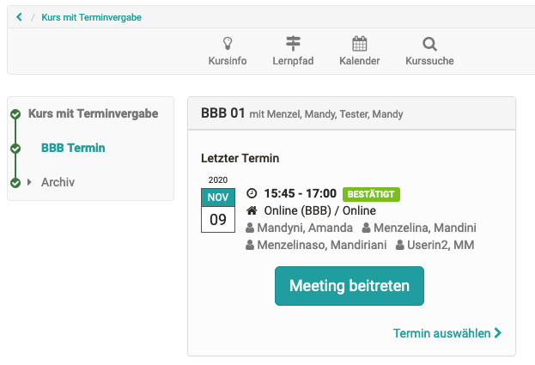
Task: Select BBB Termin in course tree
Action: 73,148
